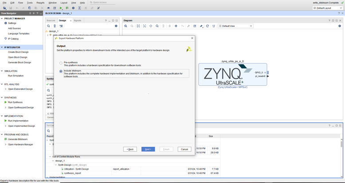The height and width of the screenshot is (183, 345).
Task: Click the pin icon in Diagram toolbar
Action: (201, 26)
